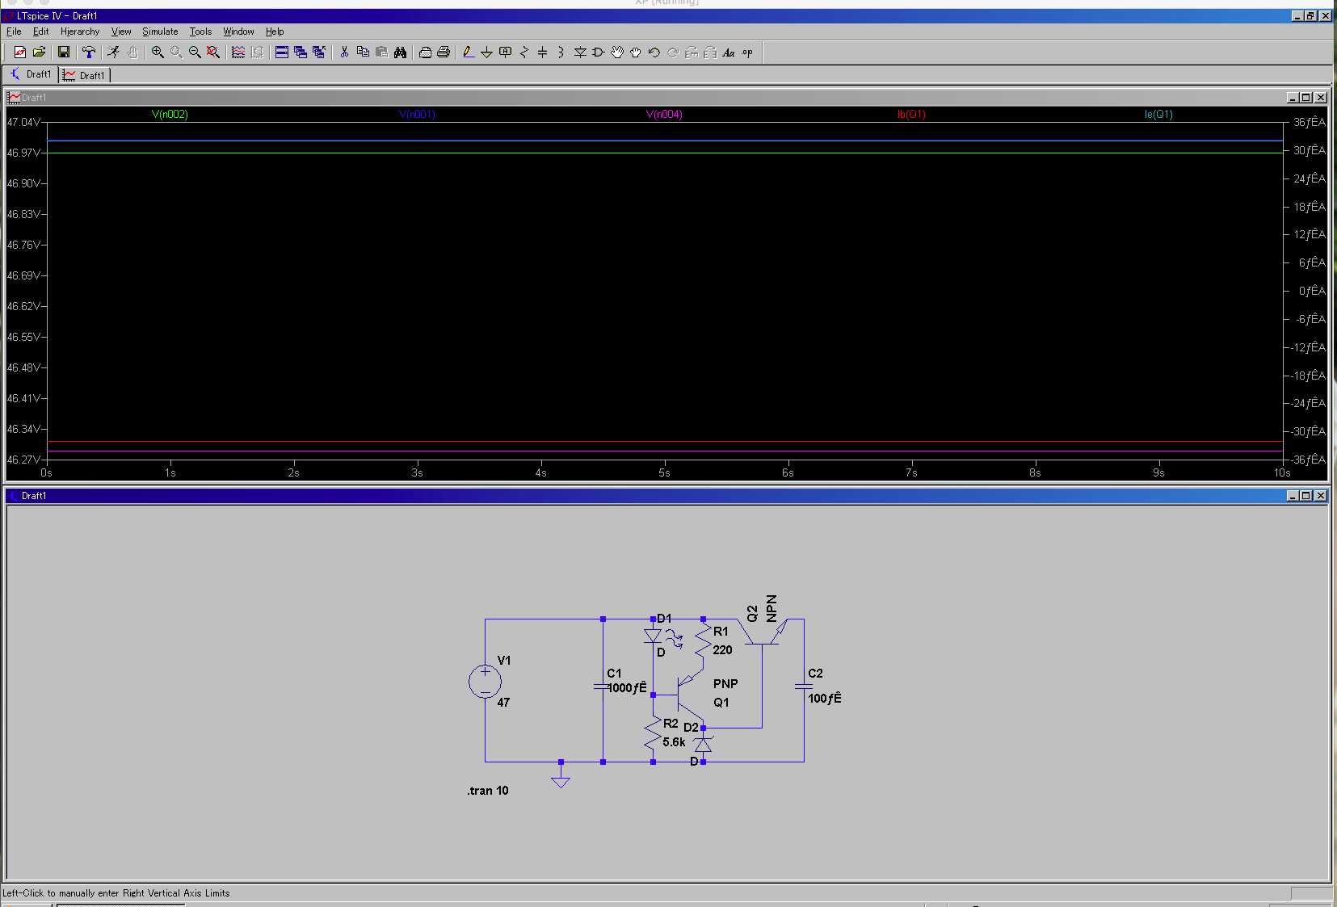Image resolution: width=1337 pixels, height=907 pixels.
Task: Click the Autorange plot icon
Action: (238, 52)
